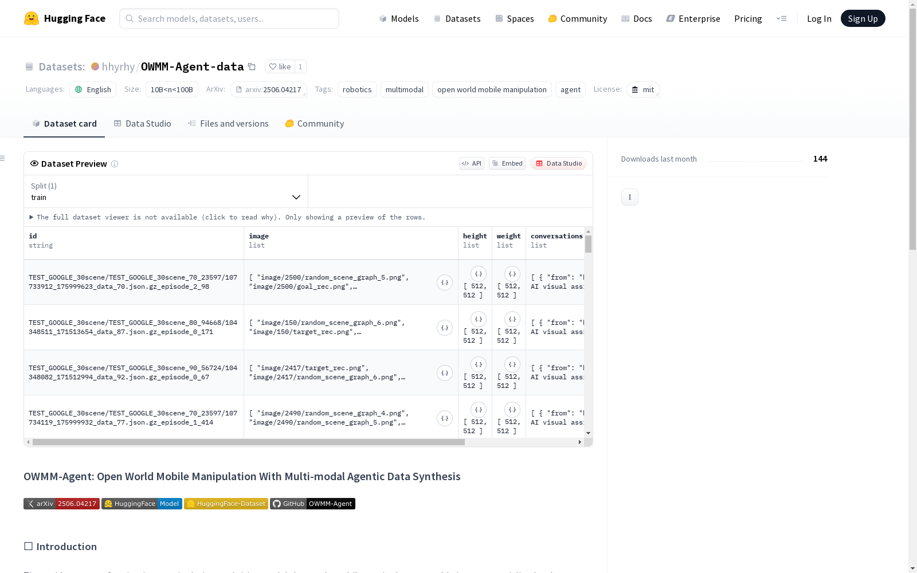
Task: Open the arxiv:2506.04217 tag
Action: (x=268, y=89)
